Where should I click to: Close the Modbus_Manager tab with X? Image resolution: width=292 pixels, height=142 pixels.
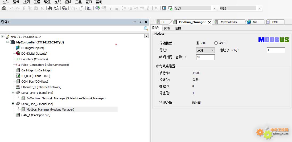pos(209,22)
